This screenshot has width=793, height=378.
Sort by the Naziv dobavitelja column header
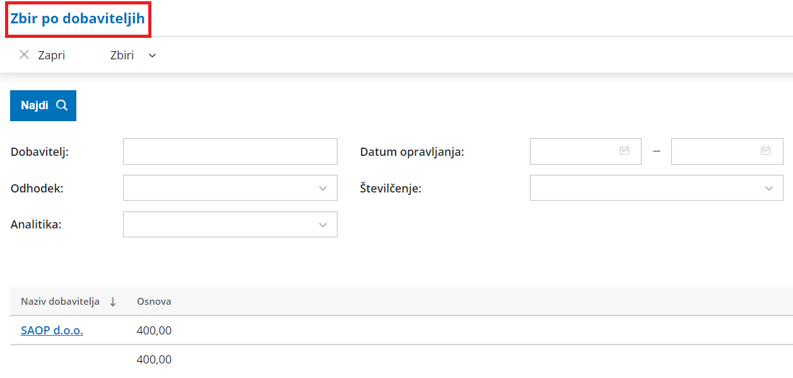[61, 302]
